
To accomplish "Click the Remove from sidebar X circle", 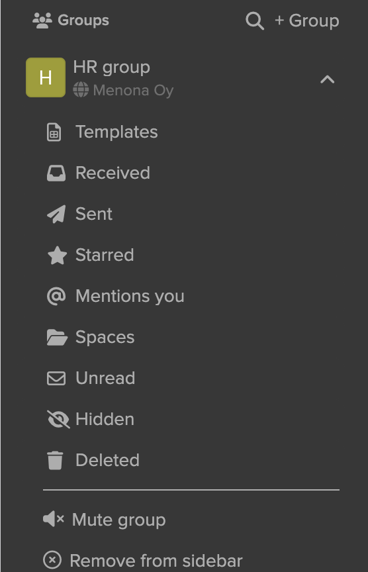I will (52, 559).
